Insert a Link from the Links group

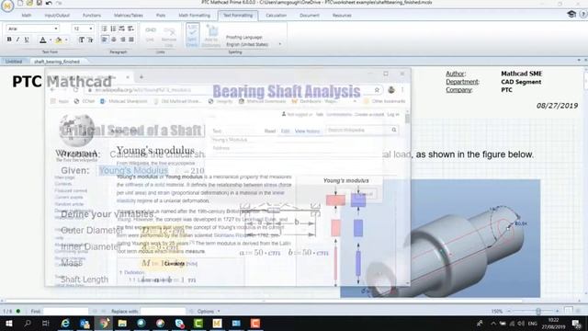[x=150, y=34]
